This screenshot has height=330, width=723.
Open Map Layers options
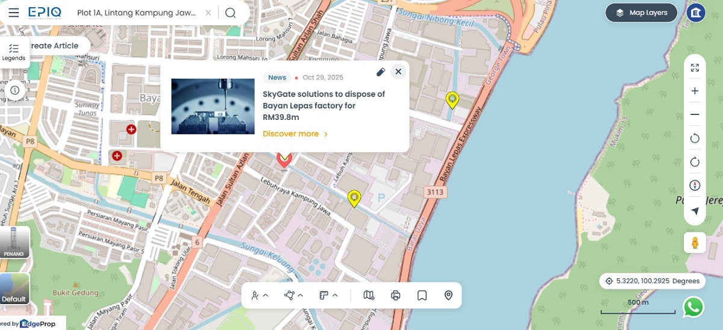click(x=641, y=13)
